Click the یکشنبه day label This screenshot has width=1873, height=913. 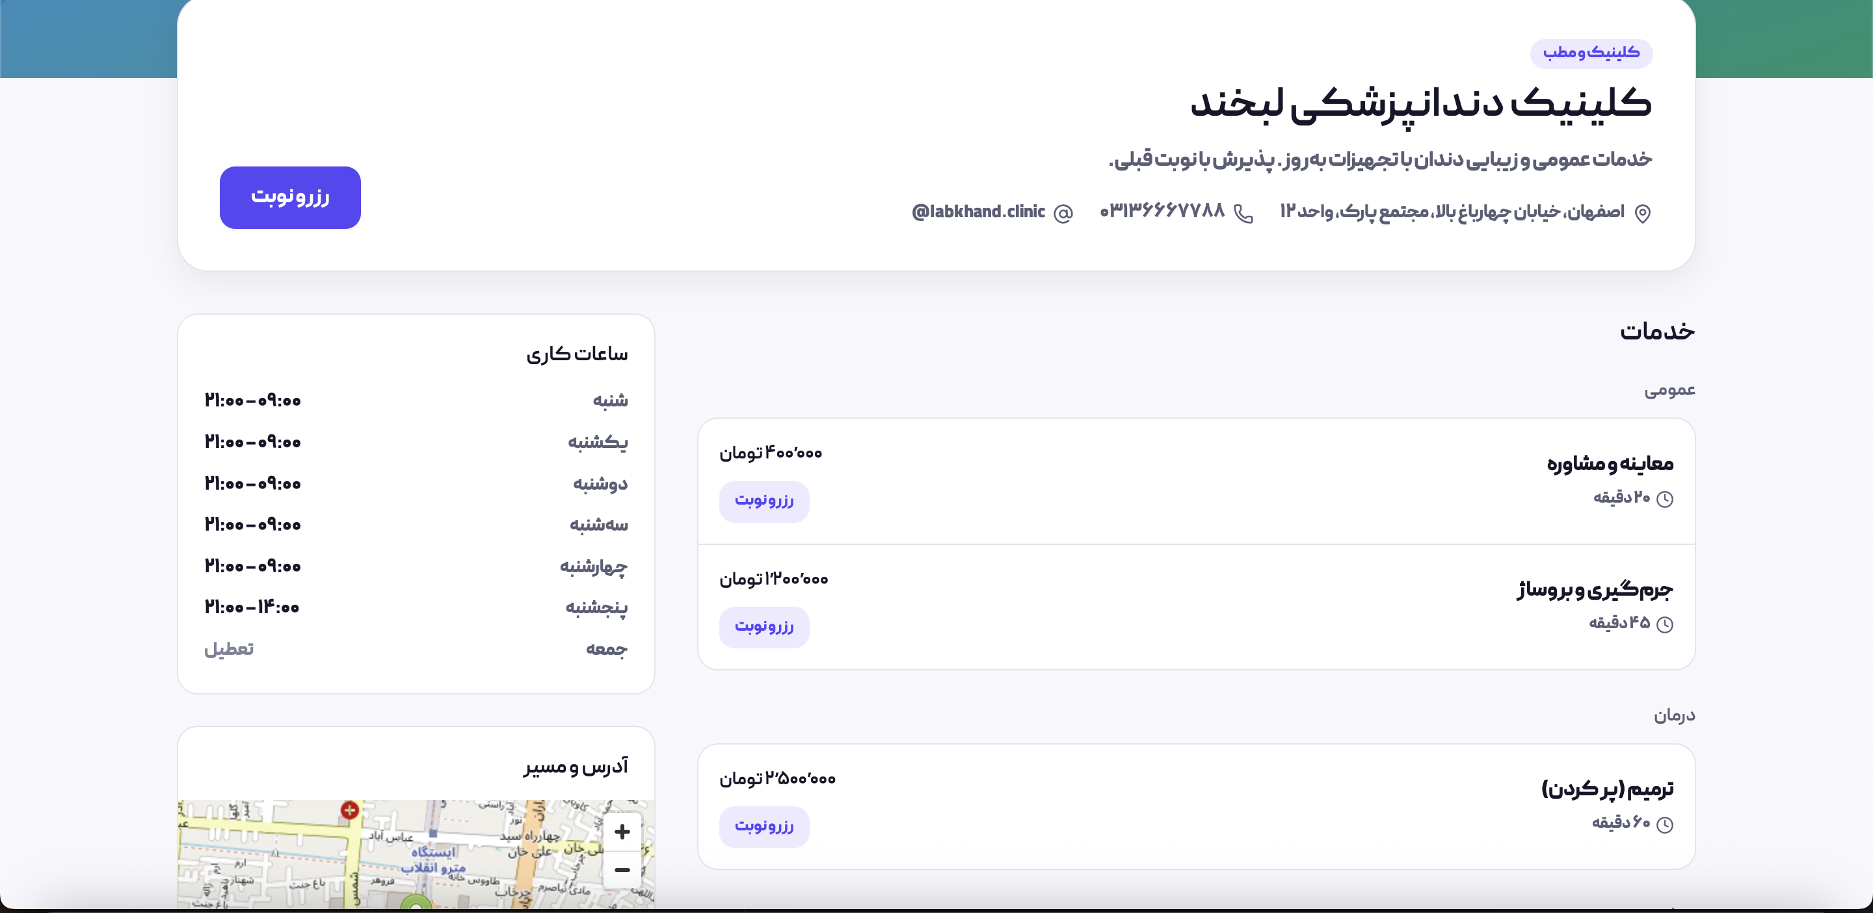(598, 442)
